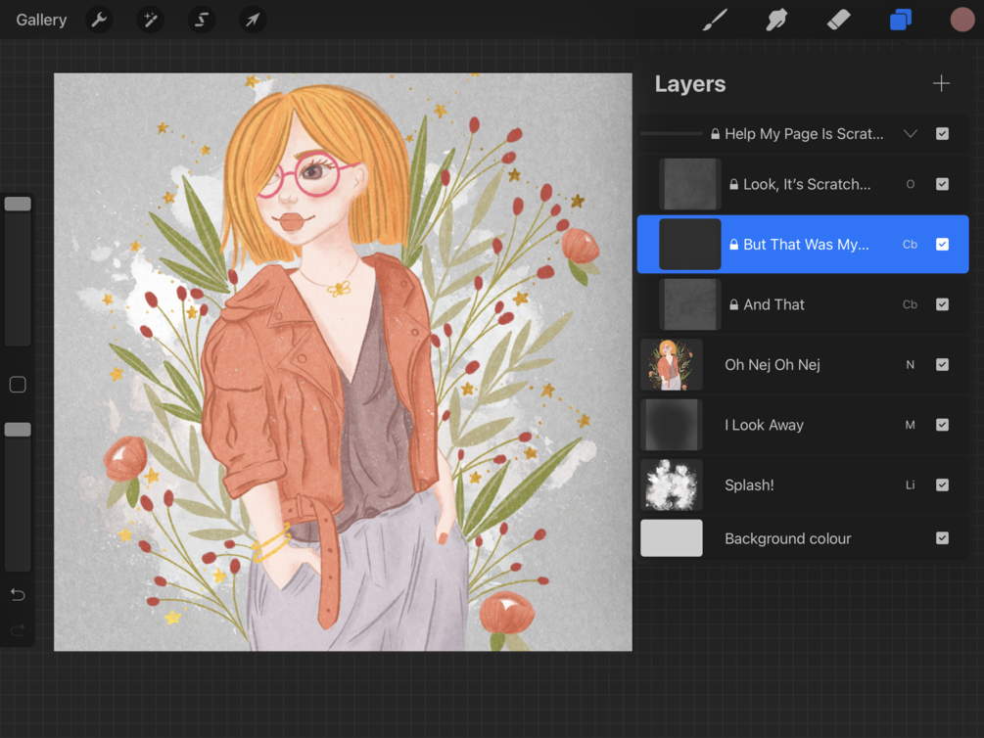
Task: Open the Adjustments magic wand menu
Action: (150, 20)
